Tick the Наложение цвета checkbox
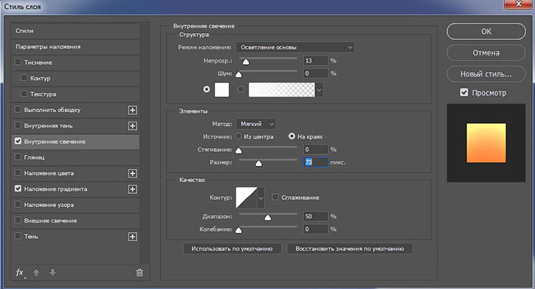 (18, 173)
